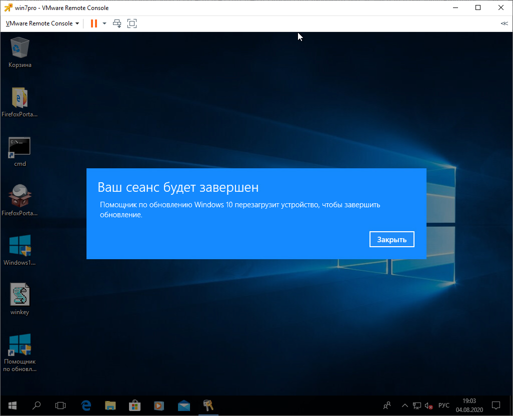Open the People icon in the taskbar
This screenshot has height=416, width=513.
point(387,406)
